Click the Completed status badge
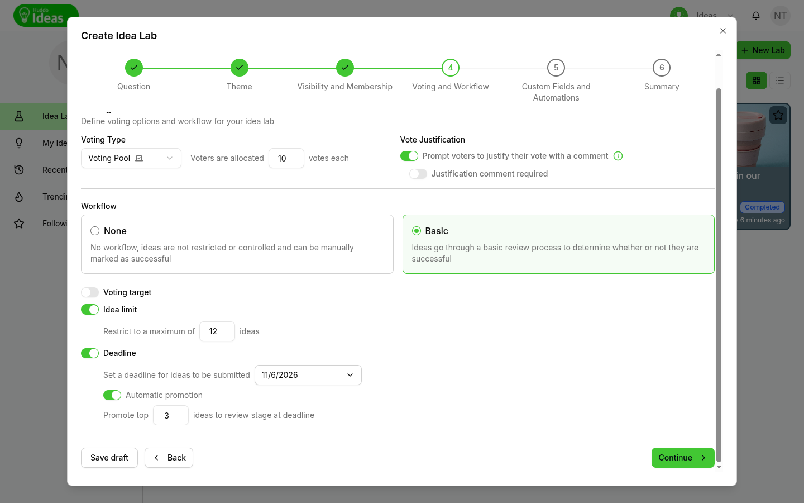Image resolution: width=804 pixels, height=503 pixels. point(763,207)
